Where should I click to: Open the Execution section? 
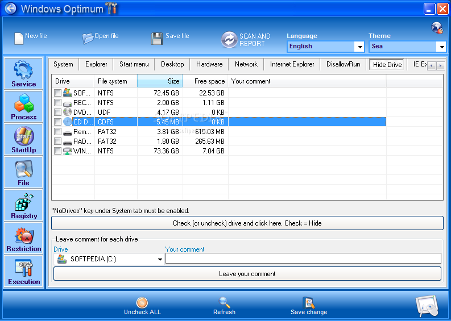pyautogui.click(x=23, y=271)
